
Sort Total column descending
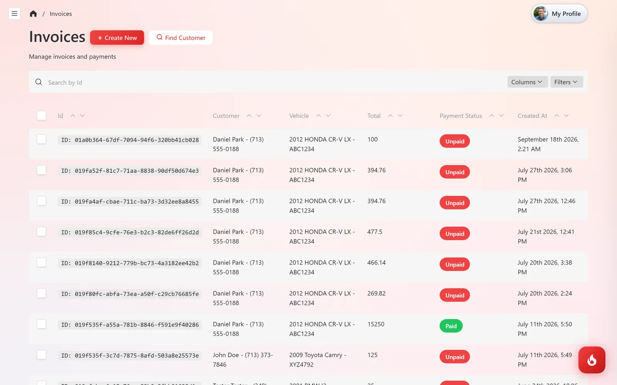(x=400, y=115)
